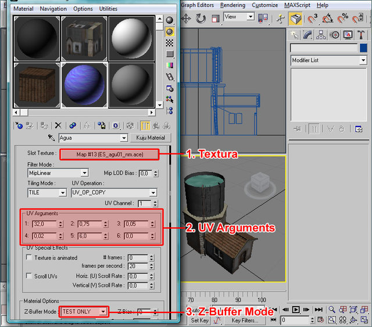Enable Texture is animated checkbox
This screenshot has height=327, width=372.
(29, 257)
